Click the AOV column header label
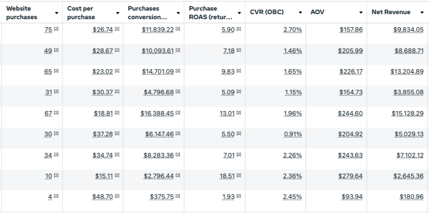The height and width of the screenshot is (213, 429). (317, 12)
